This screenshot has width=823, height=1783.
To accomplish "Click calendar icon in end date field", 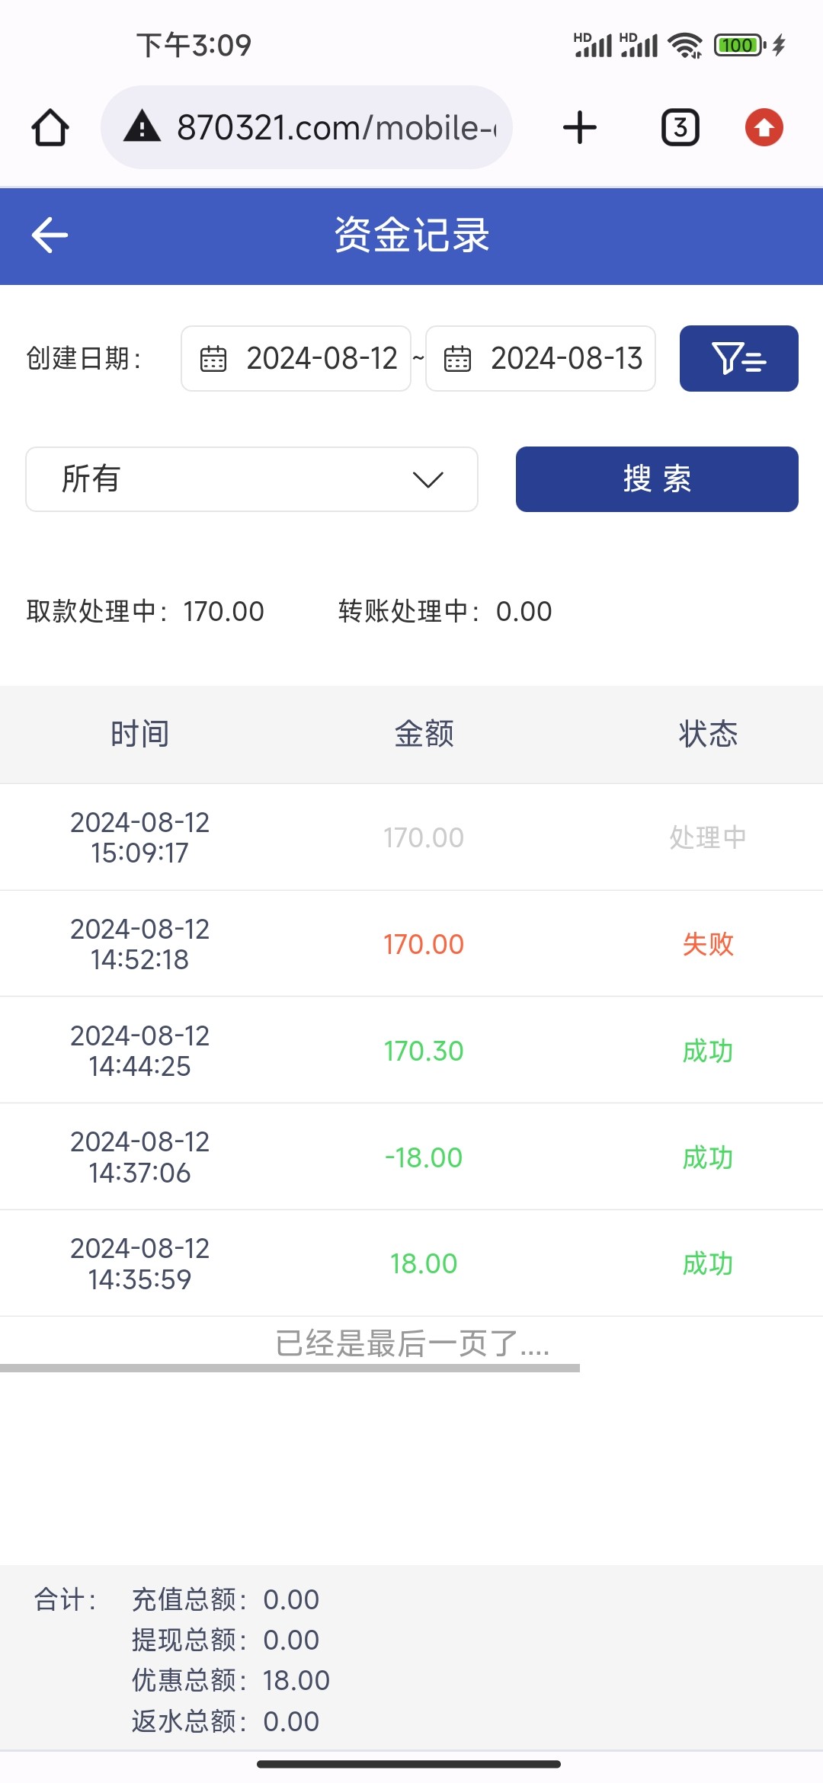I will [x=457, y=359].
